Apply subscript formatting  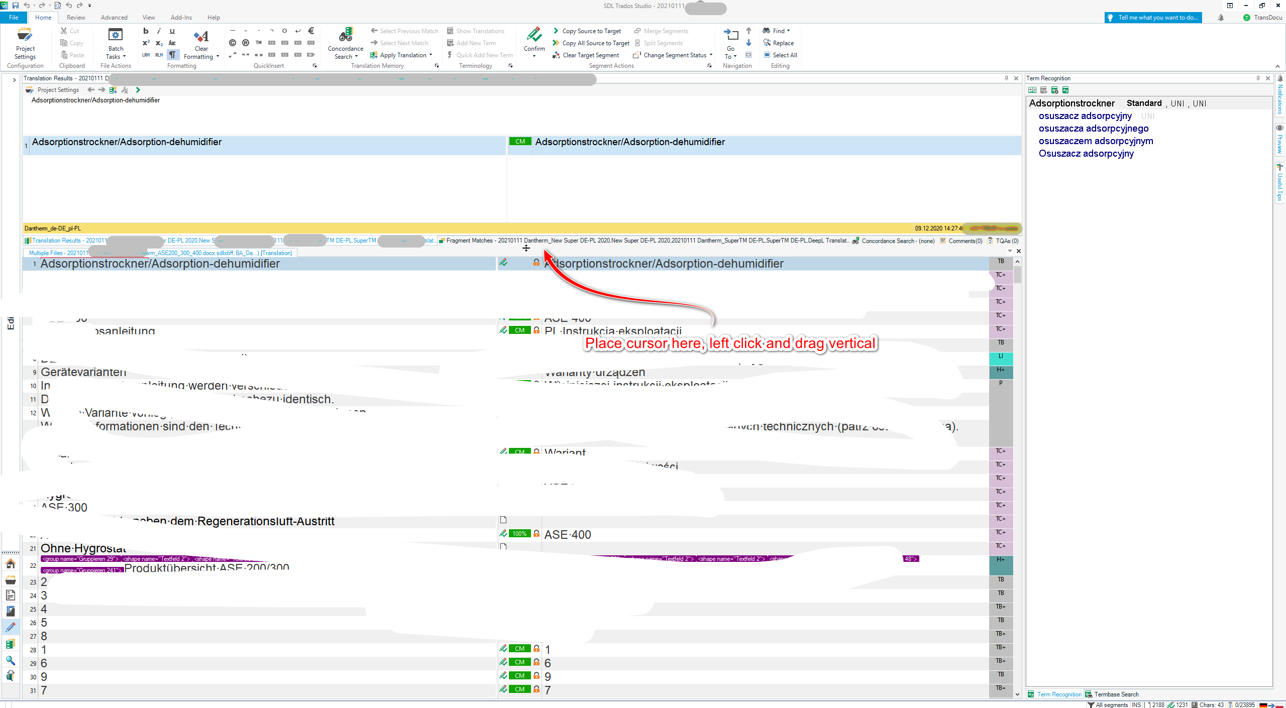[x=159, y=43]
